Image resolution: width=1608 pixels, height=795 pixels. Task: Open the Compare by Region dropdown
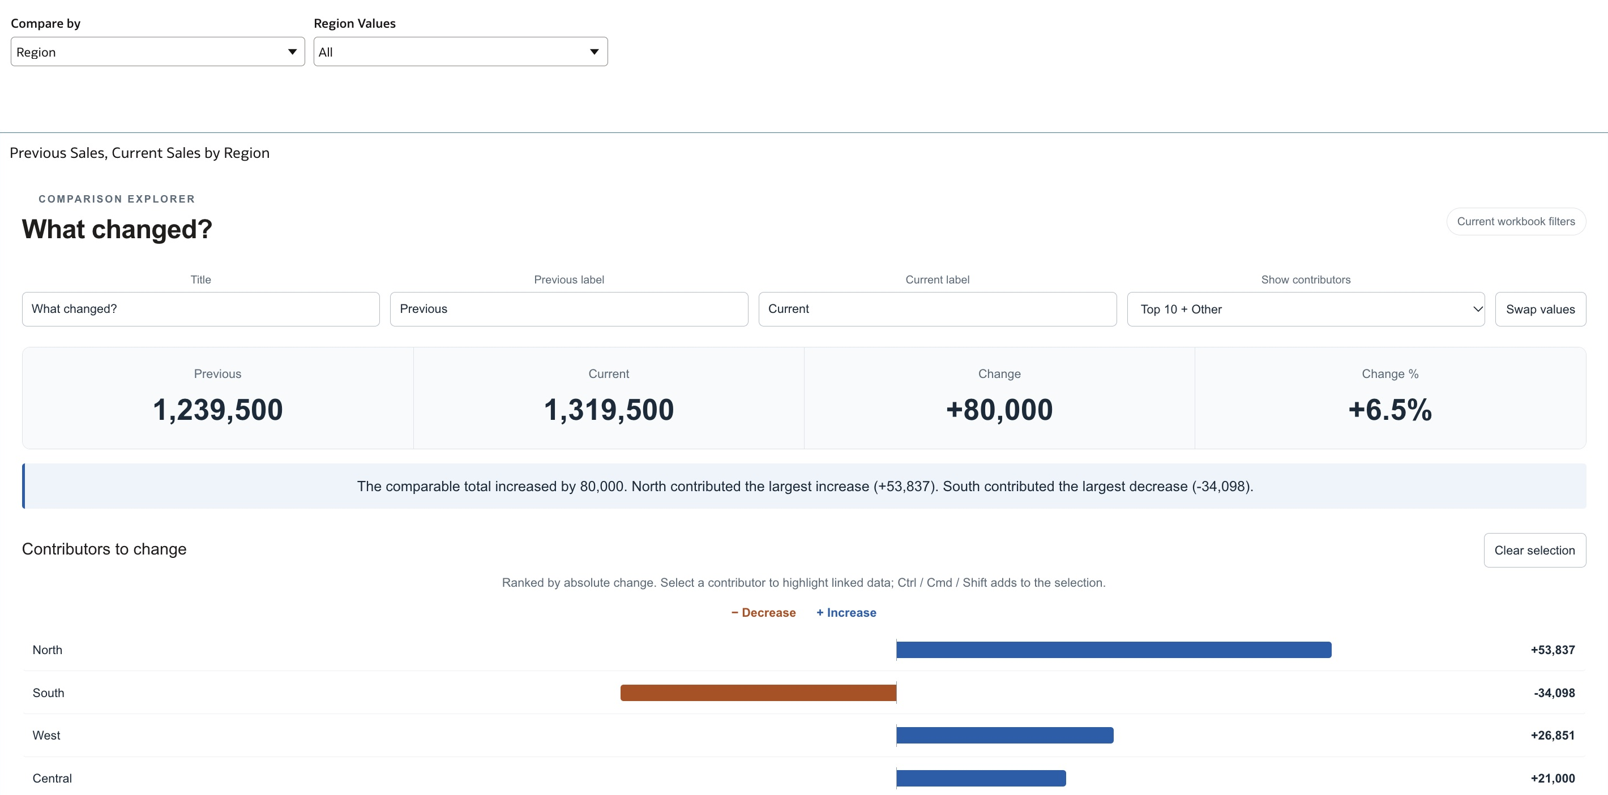pos(157,52)
